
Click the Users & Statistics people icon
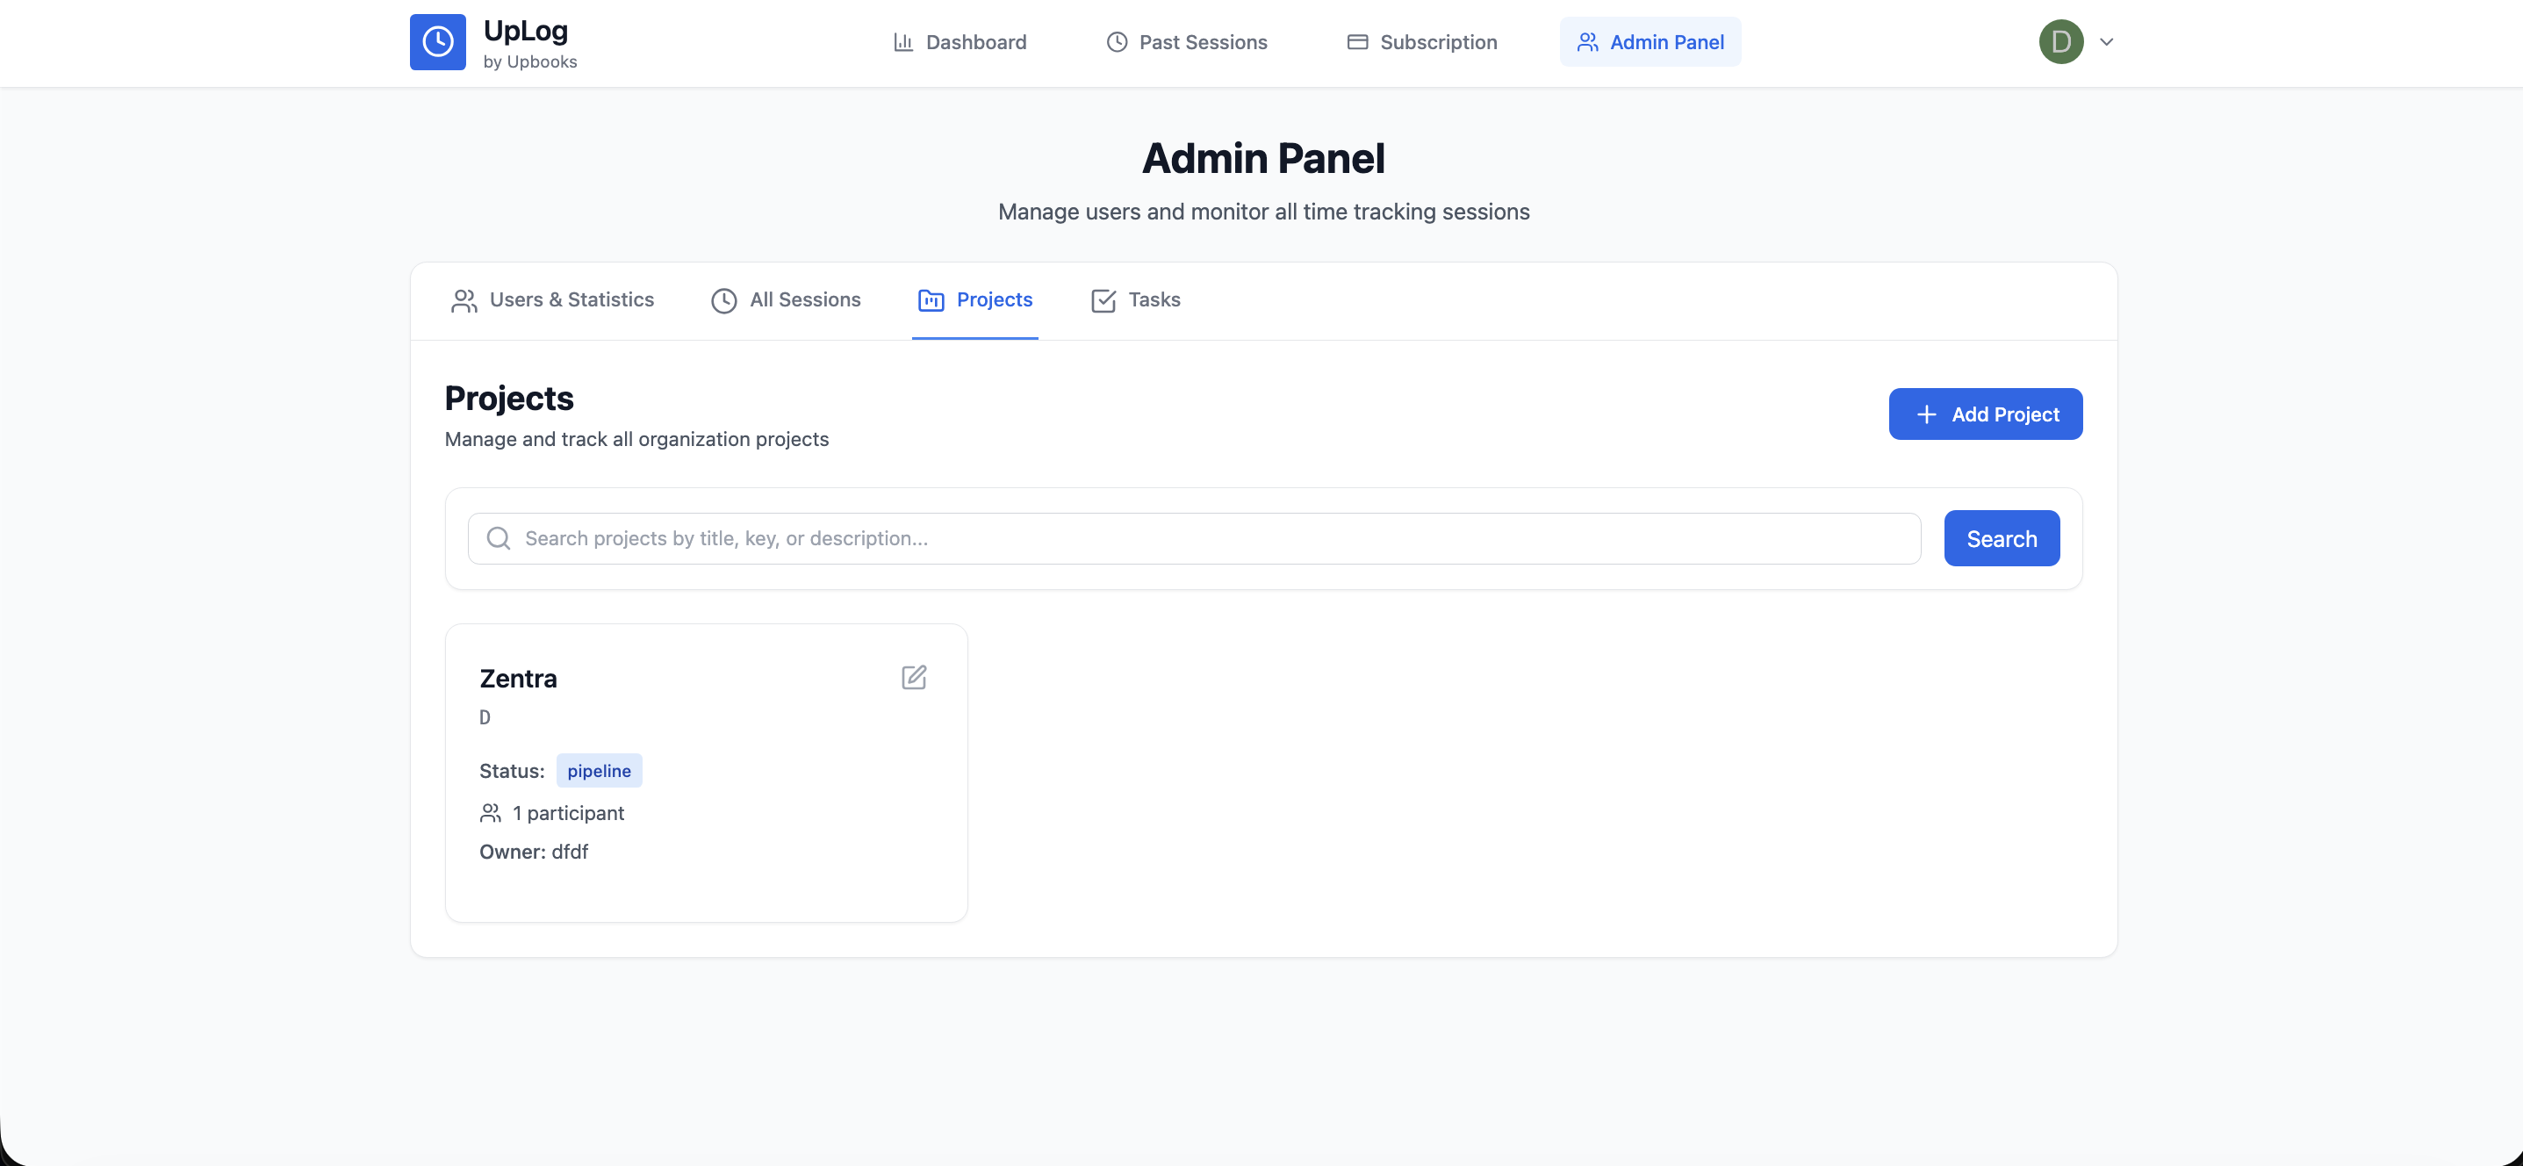(x=465, y=299)
